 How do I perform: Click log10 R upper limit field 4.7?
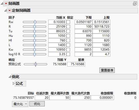(101, 54)
